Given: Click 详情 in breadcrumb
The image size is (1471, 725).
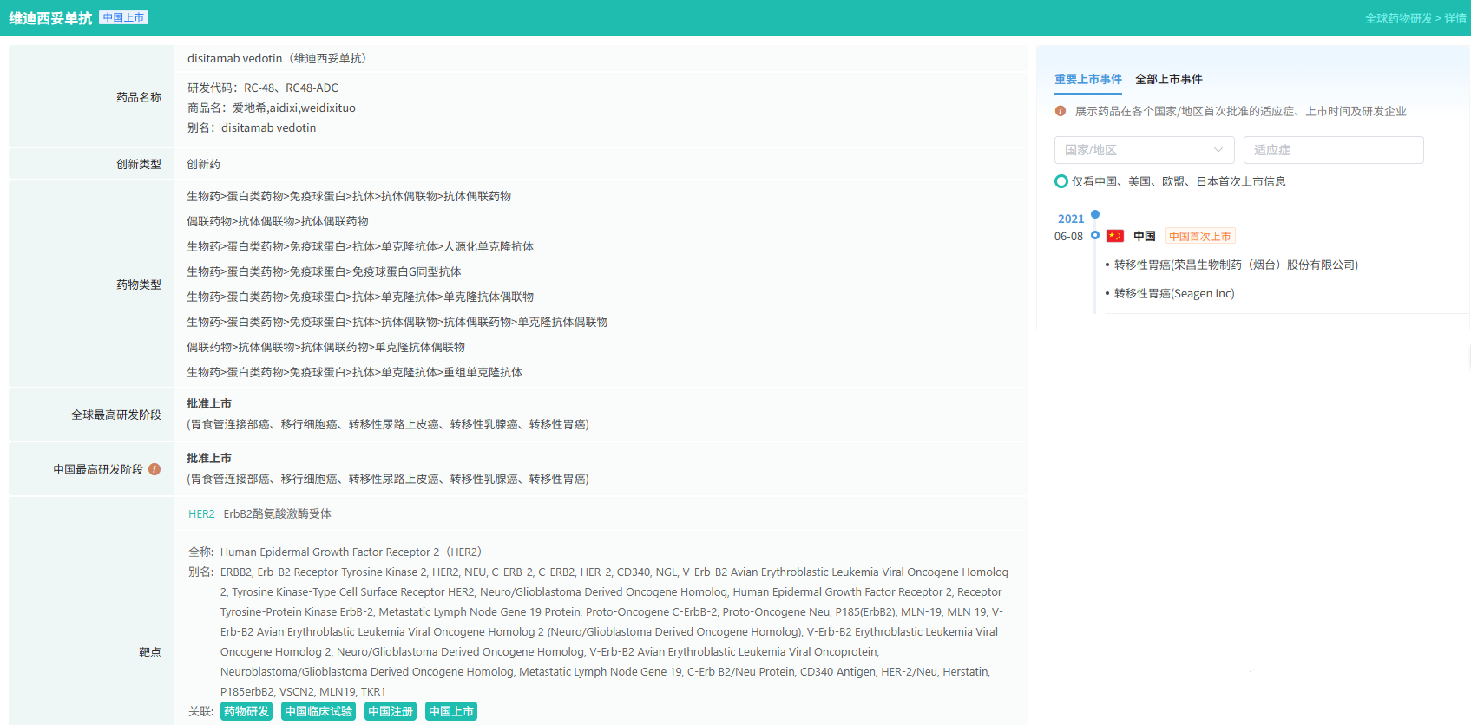Looking at the screenshot, I should [x=1455, y=18].
